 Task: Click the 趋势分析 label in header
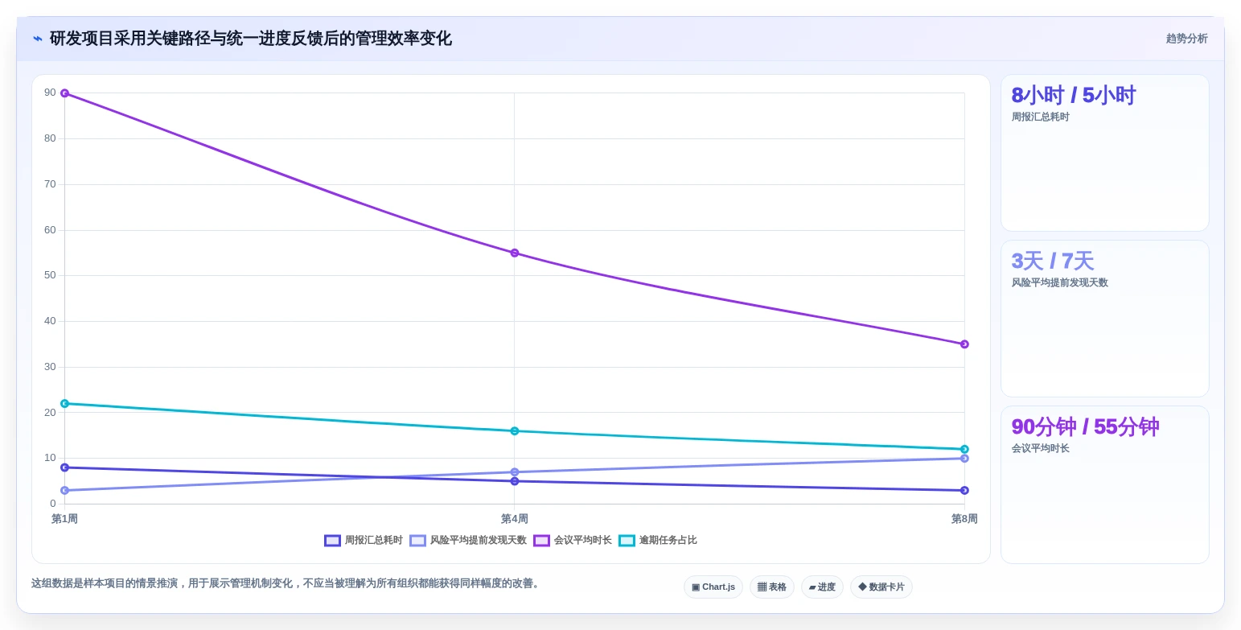coord(1187,39)
